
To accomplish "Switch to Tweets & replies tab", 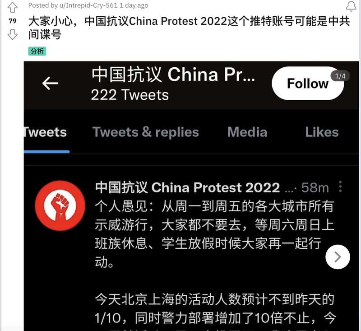I will [x=145, y=132].
